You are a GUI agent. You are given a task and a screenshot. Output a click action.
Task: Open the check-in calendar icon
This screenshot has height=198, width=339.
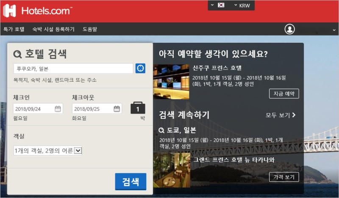click(58, 109)
